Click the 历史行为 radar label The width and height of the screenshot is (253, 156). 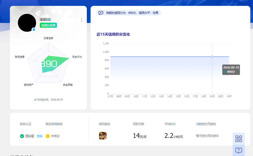tap(77, 57)
